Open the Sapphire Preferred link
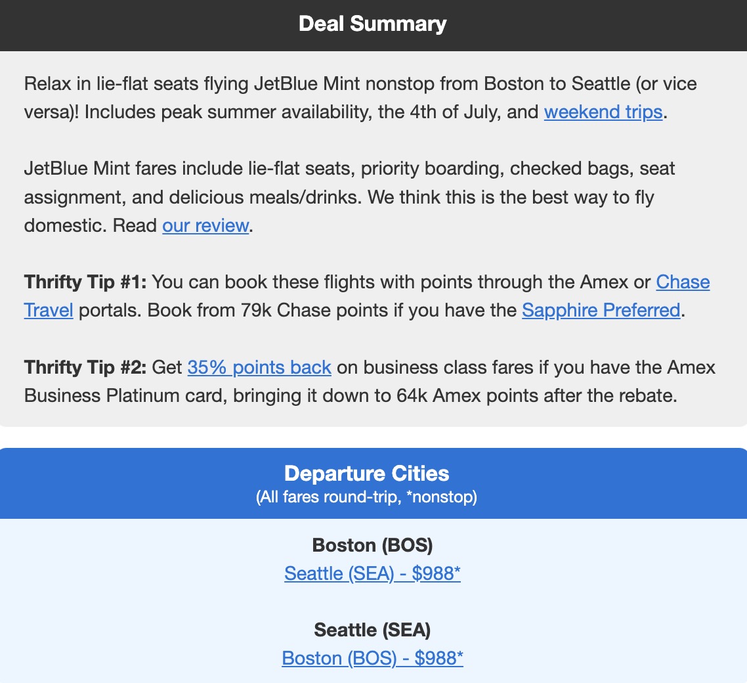Viewport: 747px width, 683px height. 601,310
